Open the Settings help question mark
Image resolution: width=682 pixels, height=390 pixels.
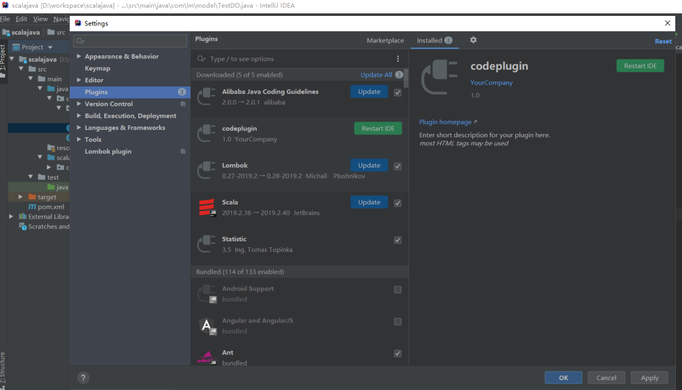coord(83,378)
